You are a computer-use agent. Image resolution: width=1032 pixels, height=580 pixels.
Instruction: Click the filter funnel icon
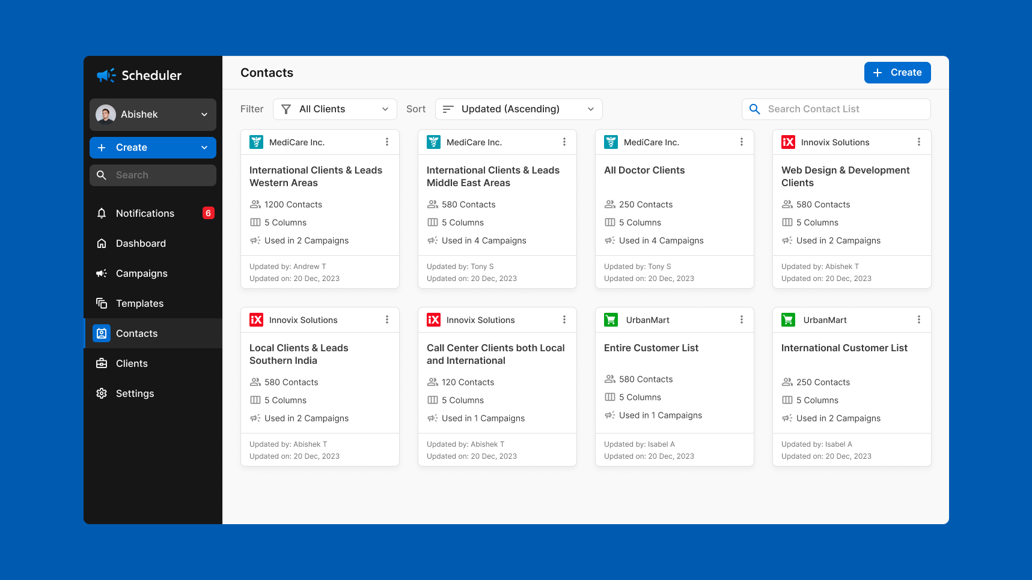(286, 109)
